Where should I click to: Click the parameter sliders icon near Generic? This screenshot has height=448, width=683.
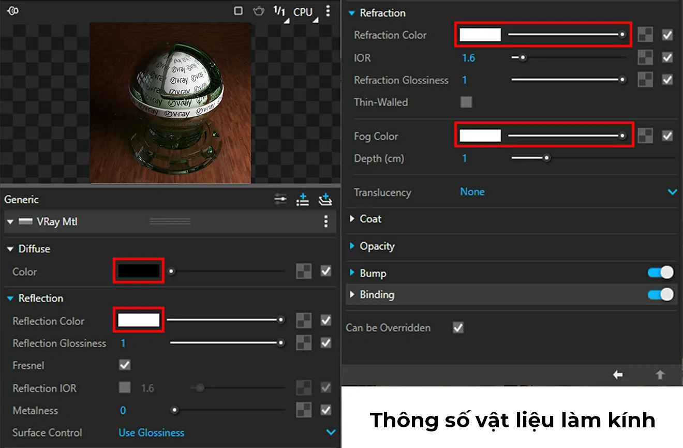[x=280, y=199]
